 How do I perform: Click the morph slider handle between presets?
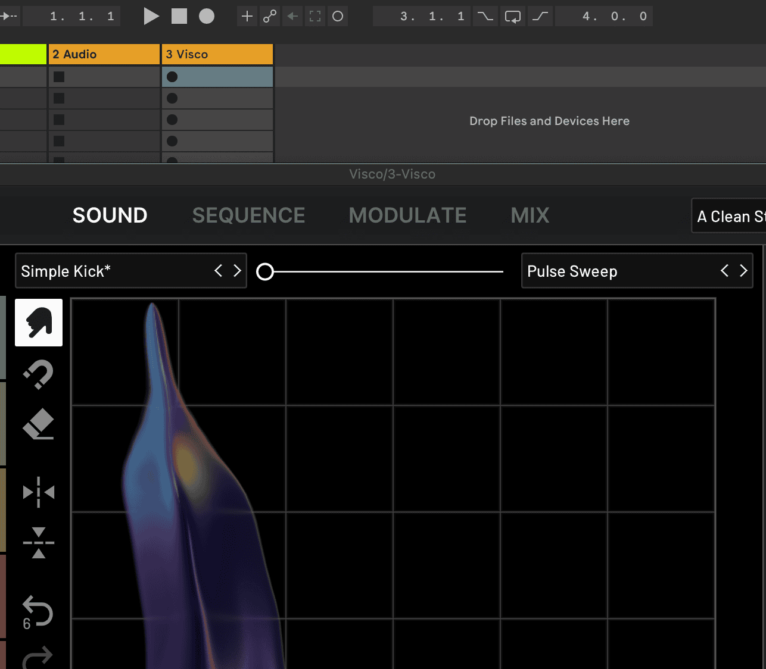tap(265, 271)
